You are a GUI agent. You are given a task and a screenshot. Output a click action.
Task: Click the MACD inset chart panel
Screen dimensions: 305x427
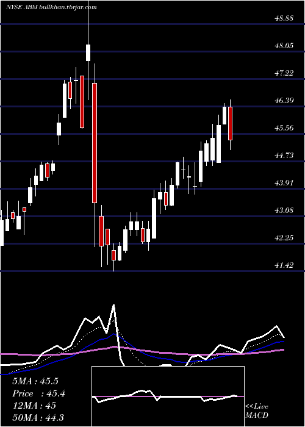click(x=168, y=396)
